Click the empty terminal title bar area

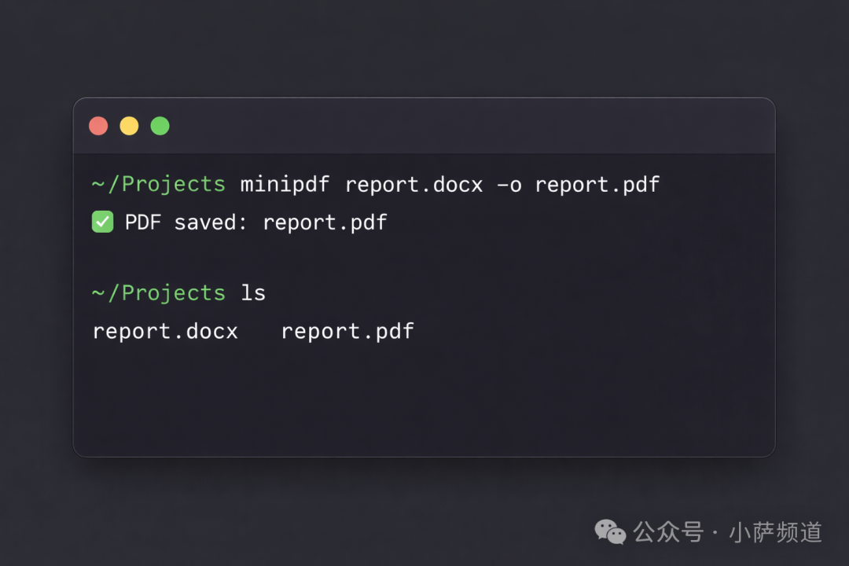coord(472,126)
